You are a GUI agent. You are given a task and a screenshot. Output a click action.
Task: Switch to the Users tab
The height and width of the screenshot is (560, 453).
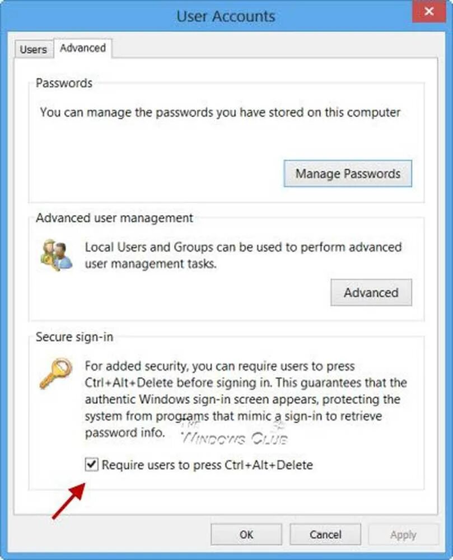click(33, 49)
